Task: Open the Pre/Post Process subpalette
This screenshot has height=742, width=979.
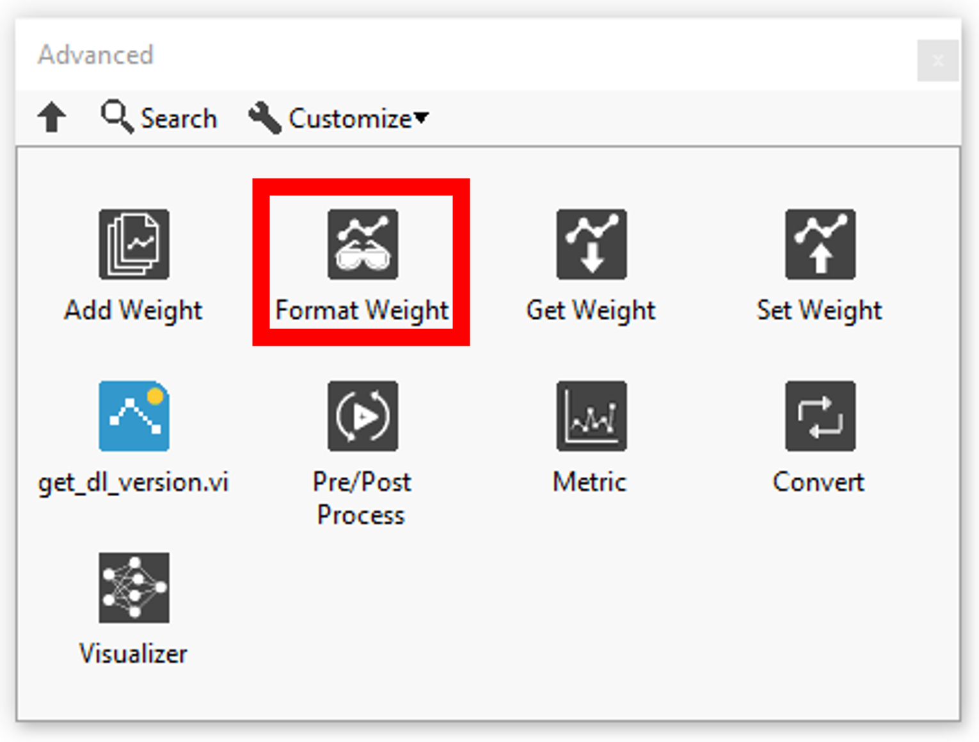Action: (x=363, y=416)
